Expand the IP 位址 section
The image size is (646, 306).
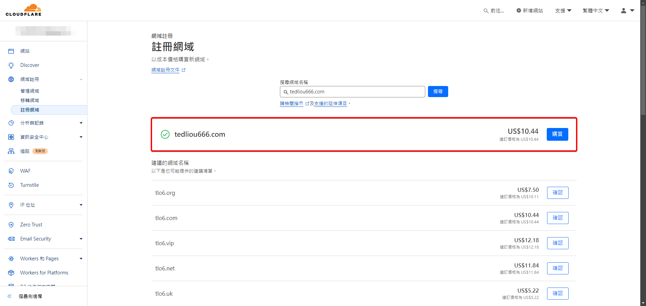click(81, 205)
